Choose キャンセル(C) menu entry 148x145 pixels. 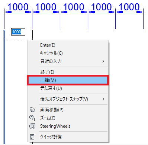coord(51,53)
